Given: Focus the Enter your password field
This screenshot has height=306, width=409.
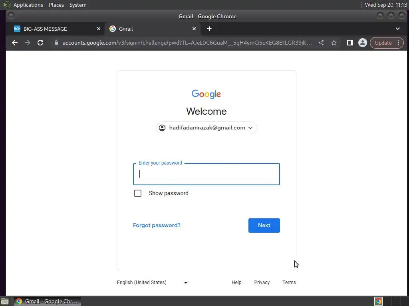Looking at the screenshot, I should (206, 174).
